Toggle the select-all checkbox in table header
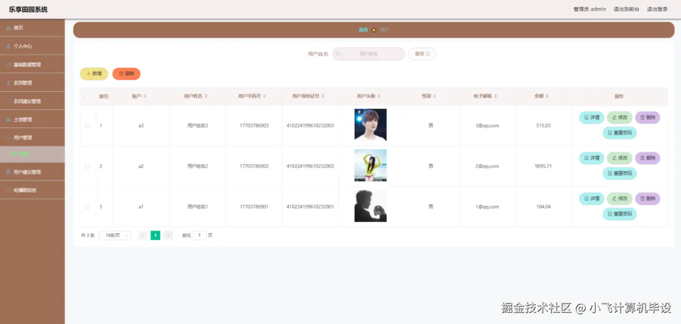This screenshot has height=324, width=681. [x=87, y=97]
